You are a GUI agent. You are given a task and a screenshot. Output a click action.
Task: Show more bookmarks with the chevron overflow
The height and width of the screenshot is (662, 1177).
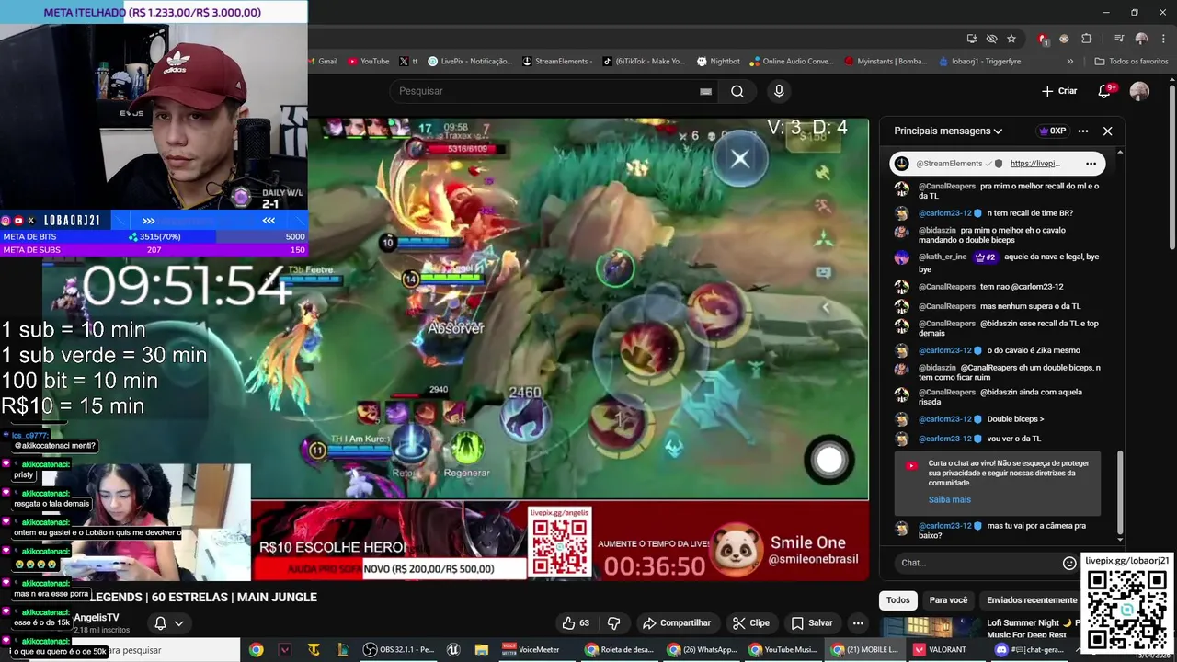click(1069, 62)
